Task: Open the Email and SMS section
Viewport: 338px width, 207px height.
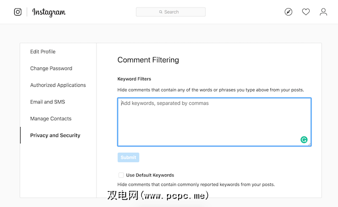Action: click(47, 102)
